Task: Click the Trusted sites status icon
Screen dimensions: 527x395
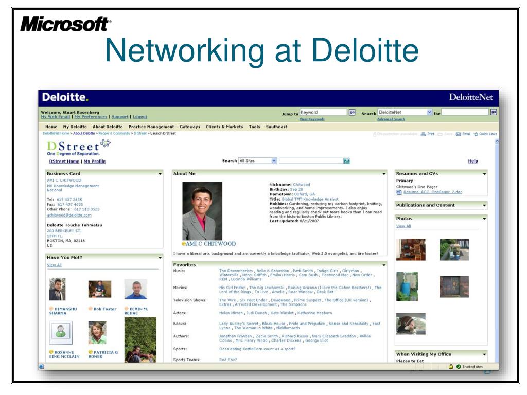Action: click(x=459, y=366)
